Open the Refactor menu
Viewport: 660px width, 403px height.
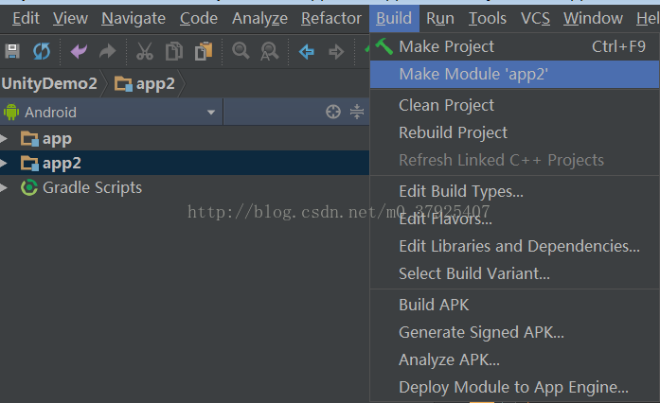pos(331,19)
